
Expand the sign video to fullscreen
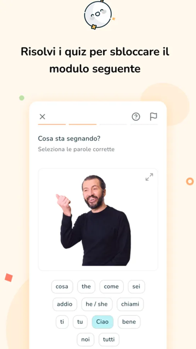149,177
